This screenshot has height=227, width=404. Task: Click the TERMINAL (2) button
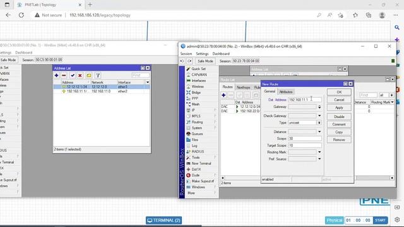pyautogui.click(x=164, y=220)
